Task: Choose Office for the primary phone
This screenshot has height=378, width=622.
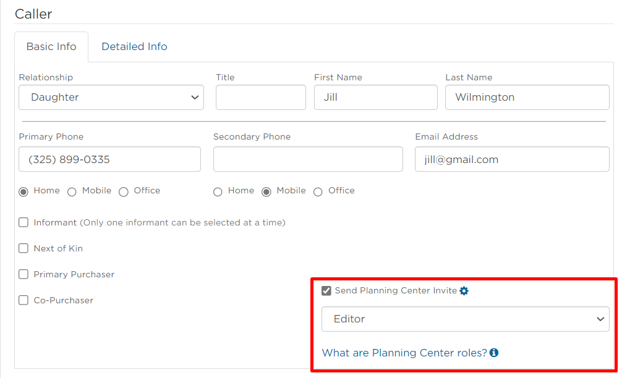Action: (123, 191)
